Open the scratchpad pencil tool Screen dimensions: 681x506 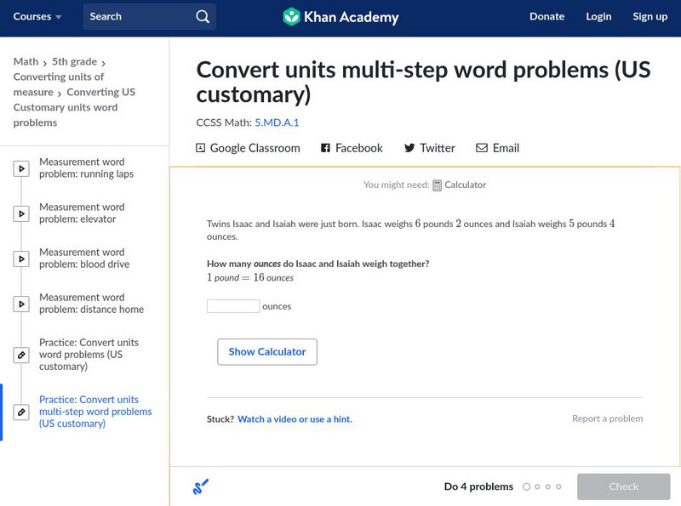pos(201,486)
